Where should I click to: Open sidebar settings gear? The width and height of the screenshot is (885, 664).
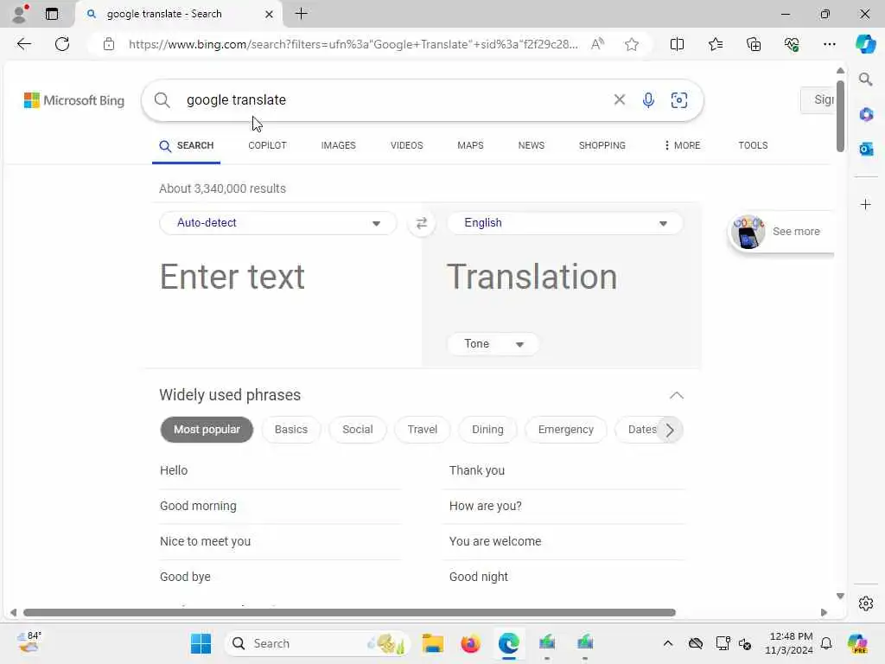click(x=866, y=603)
